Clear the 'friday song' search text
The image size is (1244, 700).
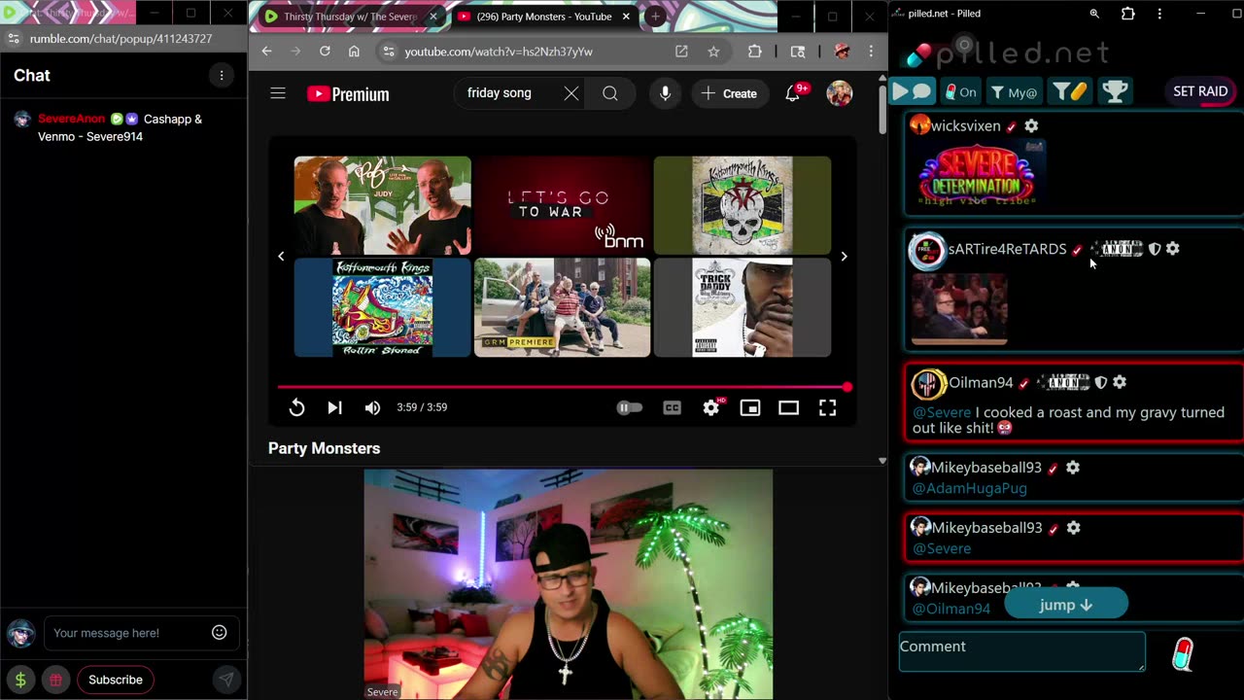[x=571, y=93]
